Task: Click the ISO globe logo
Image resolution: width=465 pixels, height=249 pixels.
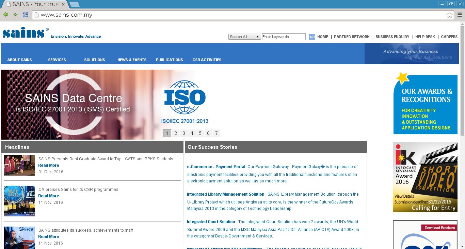Action: point(185,97)
